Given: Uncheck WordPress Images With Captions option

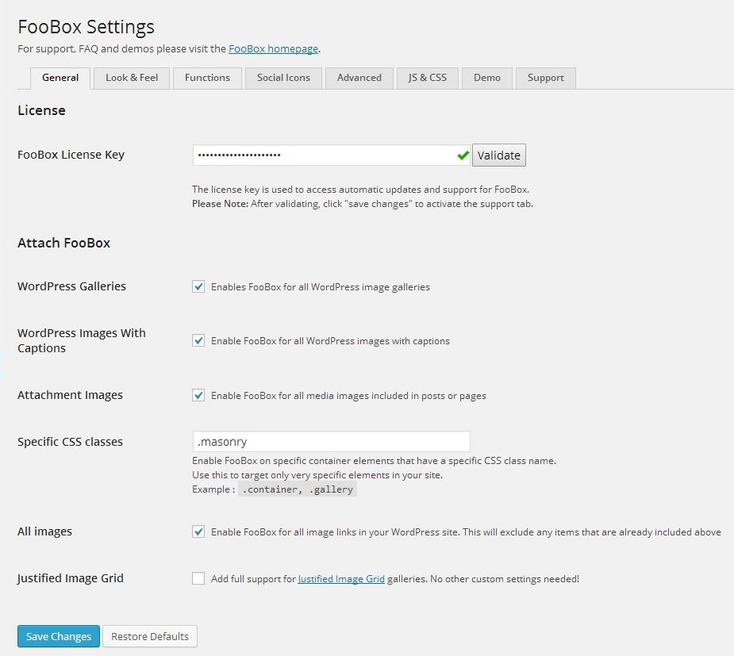Looking at the screenshot, I should 198,340.
